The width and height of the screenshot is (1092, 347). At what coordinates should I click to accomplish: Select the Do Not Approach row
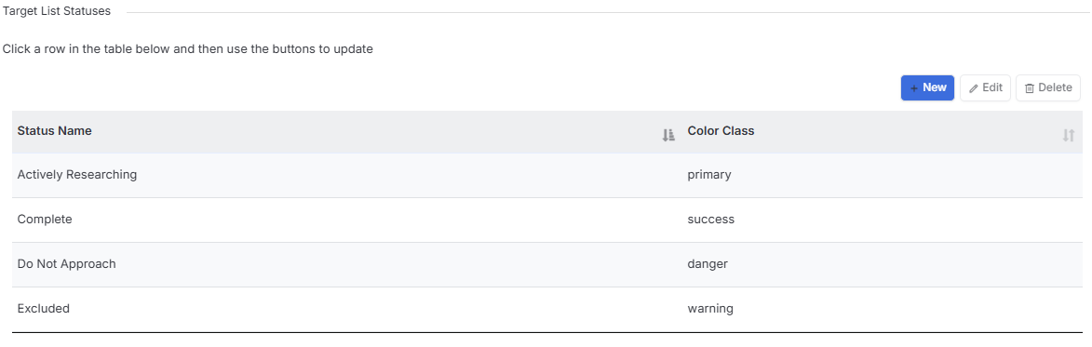(546, 264)
